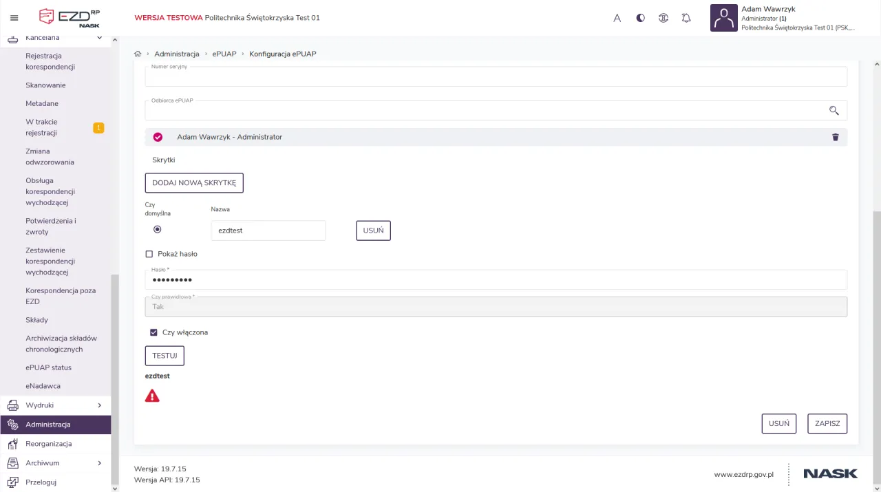Click the user avatar icon

tap(723, 18)
